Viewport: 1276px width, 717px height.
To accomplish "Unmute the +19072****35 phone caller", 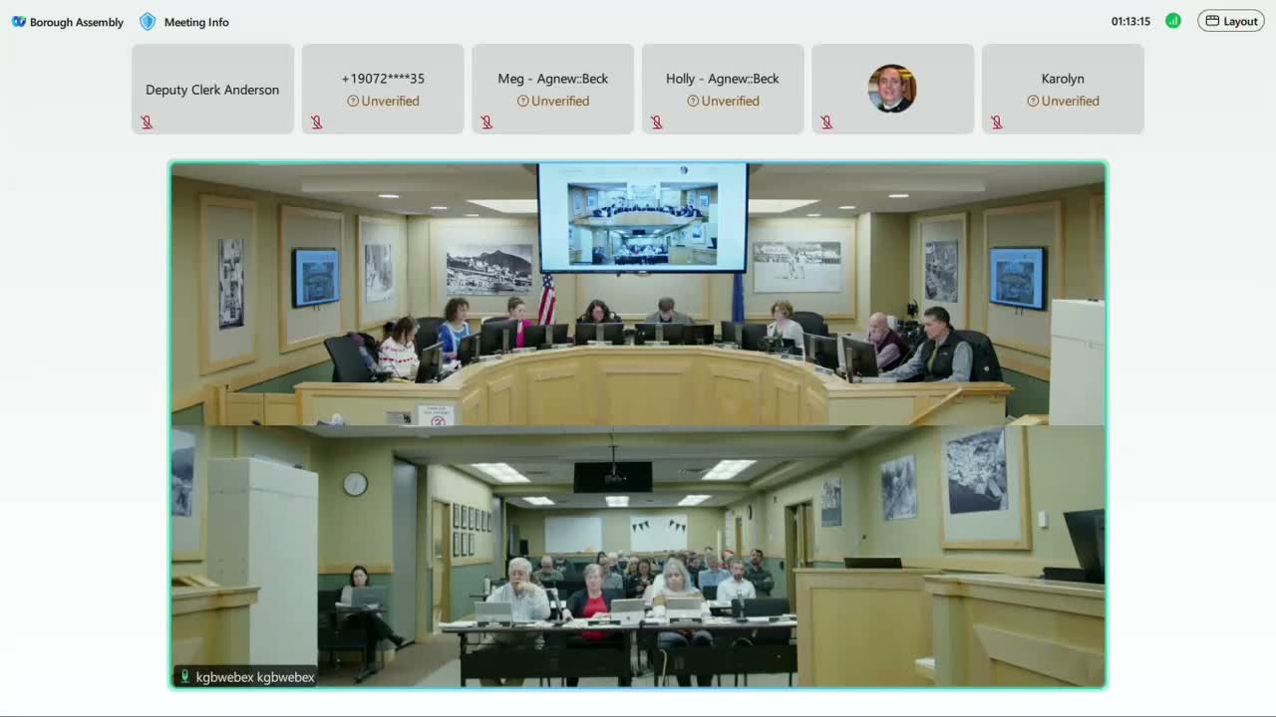I will (x=317, y=121).
